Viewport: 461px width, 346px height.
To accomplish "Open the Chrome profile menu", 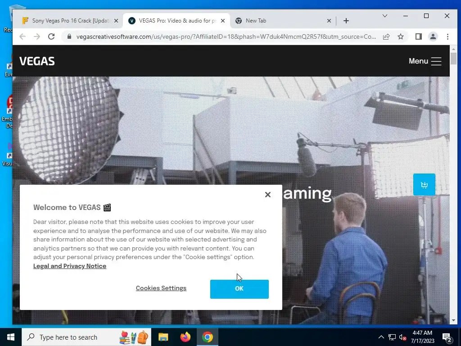I will (433, 36).
